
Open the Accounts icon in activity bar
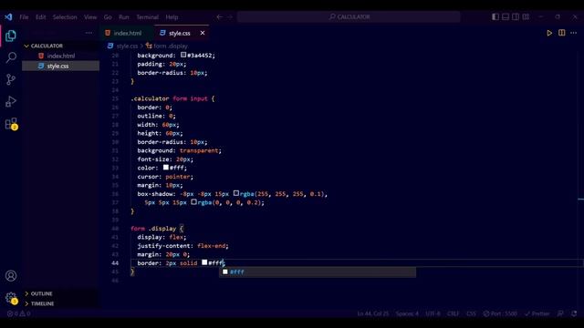(11, 276)
